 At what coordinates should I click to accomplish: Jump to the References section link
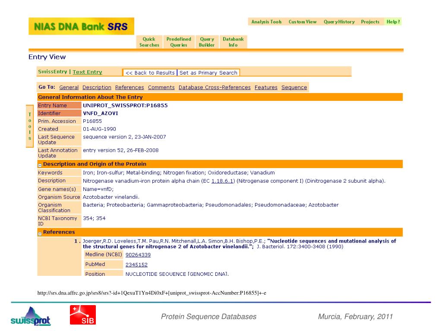(129, 87)
